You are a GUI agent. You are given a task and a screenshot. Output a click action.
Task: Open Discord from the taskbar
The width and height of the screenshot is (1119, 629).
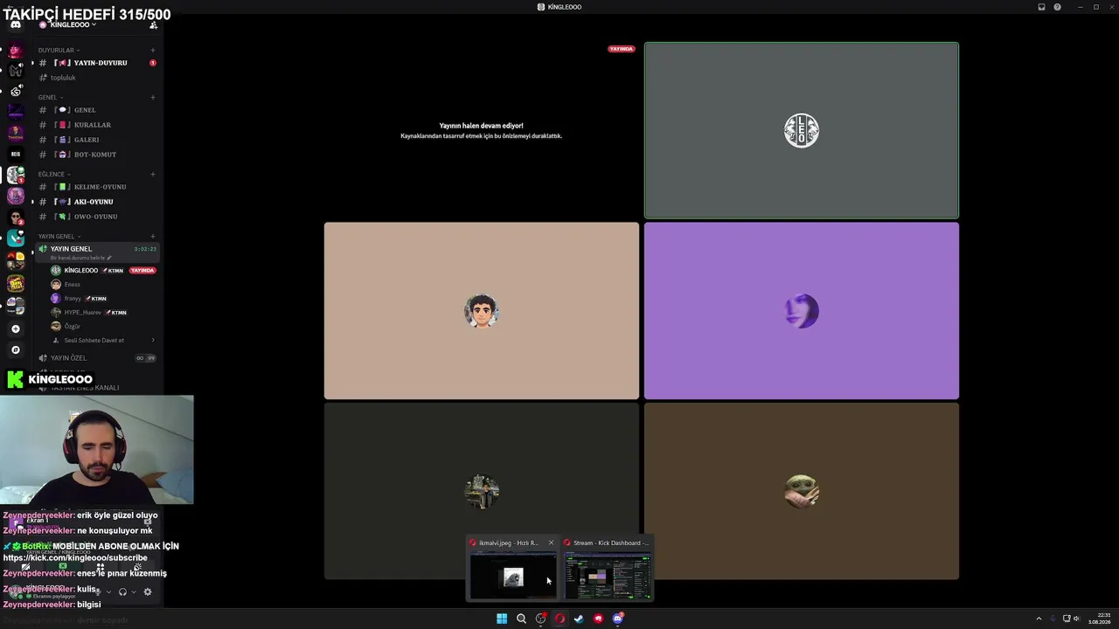tap(617, 619)
